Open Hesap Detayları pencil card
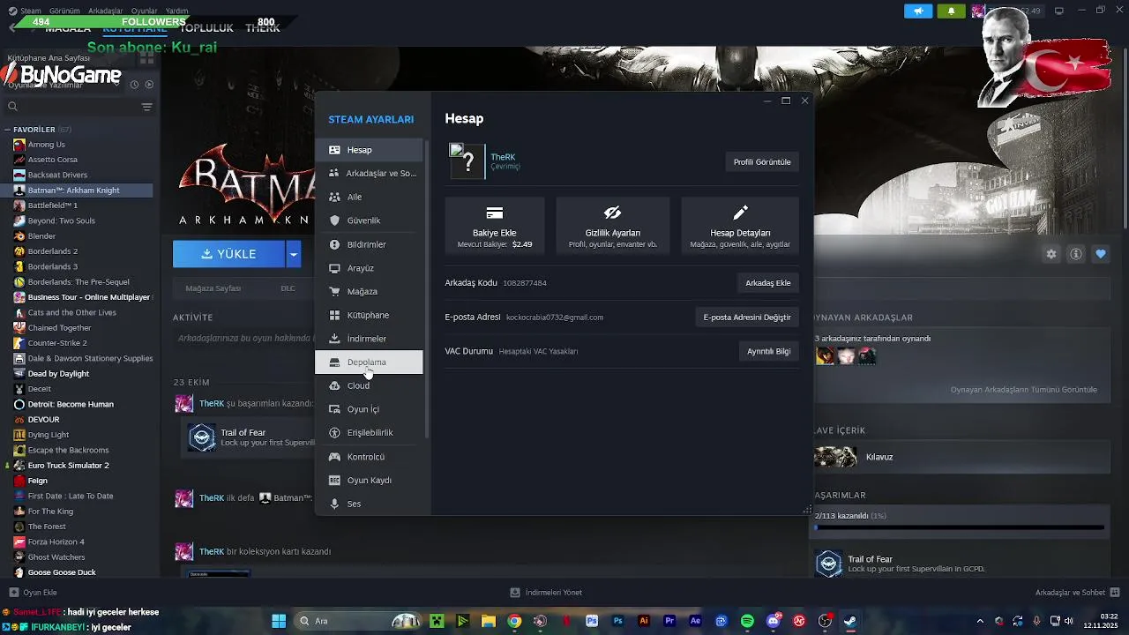The width and height of the screenshot is (1129, 635). pos(740,226)
